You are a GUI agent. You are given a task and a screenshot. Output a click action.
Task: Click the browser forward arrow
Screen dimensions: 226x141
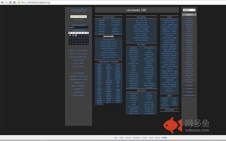(x=6, y=2)
